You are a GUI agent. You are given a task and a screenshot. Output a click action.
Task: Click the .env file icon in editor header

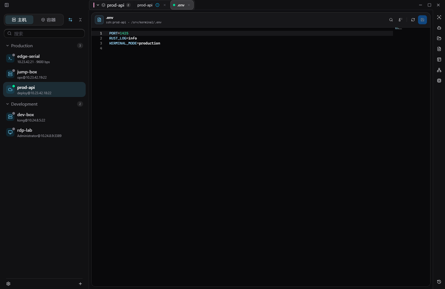tap(99, 20)
